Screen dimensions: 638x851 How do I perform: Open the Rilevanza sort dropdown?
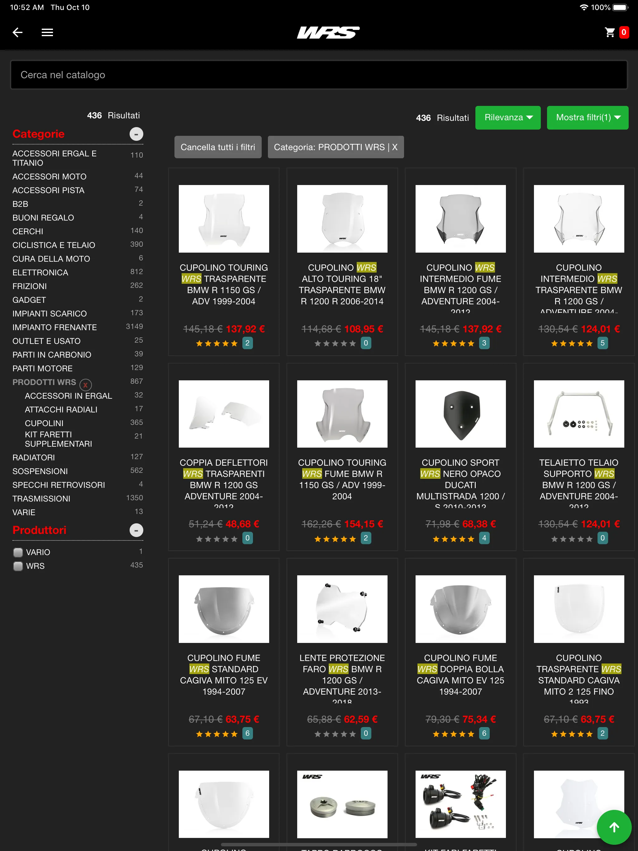(x=507, y=118)
